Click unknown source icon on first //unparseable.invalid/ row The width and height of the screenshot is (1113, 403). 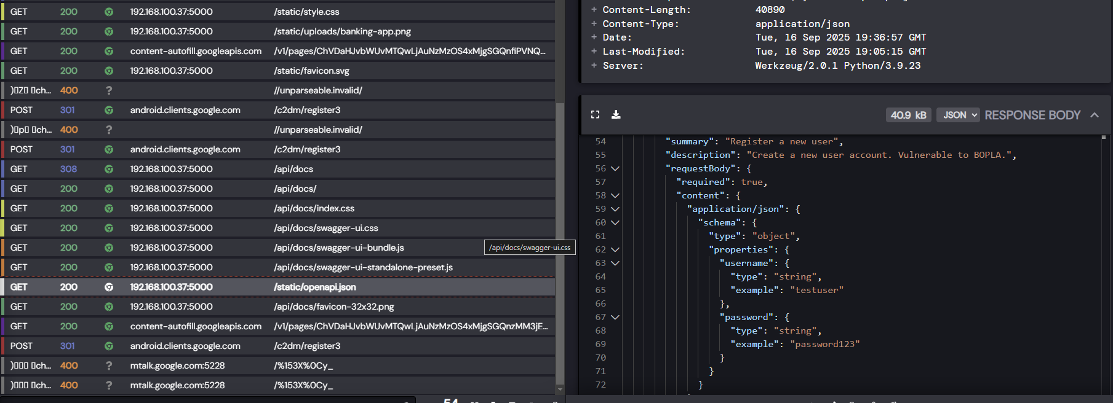[x=109, y=90]
